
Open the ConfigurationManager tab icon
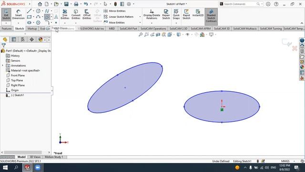pyautogui.click(x=23, y=39)
